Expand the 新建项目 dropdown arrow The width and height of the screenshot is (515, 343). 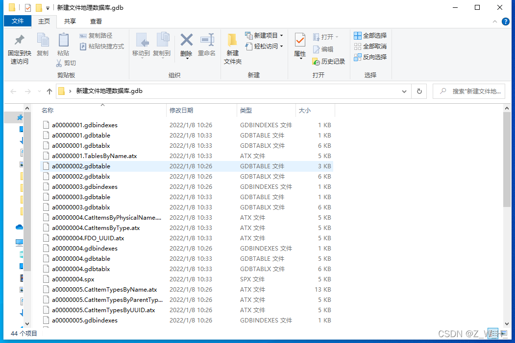click(281, 35)
